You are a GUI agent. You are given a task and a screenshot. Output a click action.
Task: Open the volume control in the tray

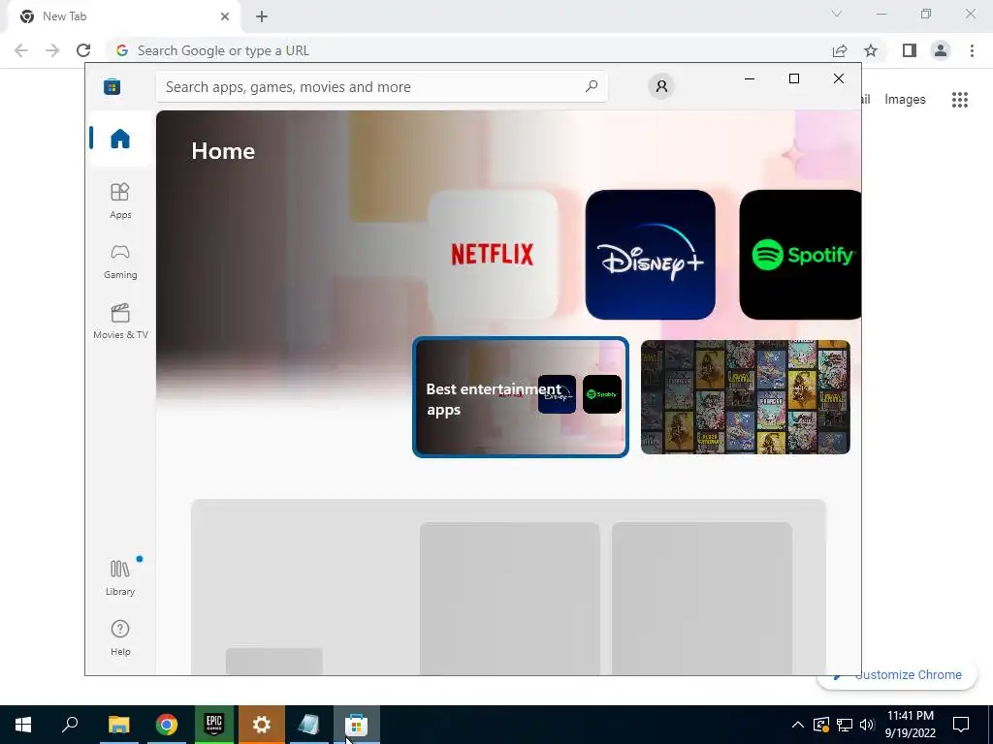click(867, 725)
